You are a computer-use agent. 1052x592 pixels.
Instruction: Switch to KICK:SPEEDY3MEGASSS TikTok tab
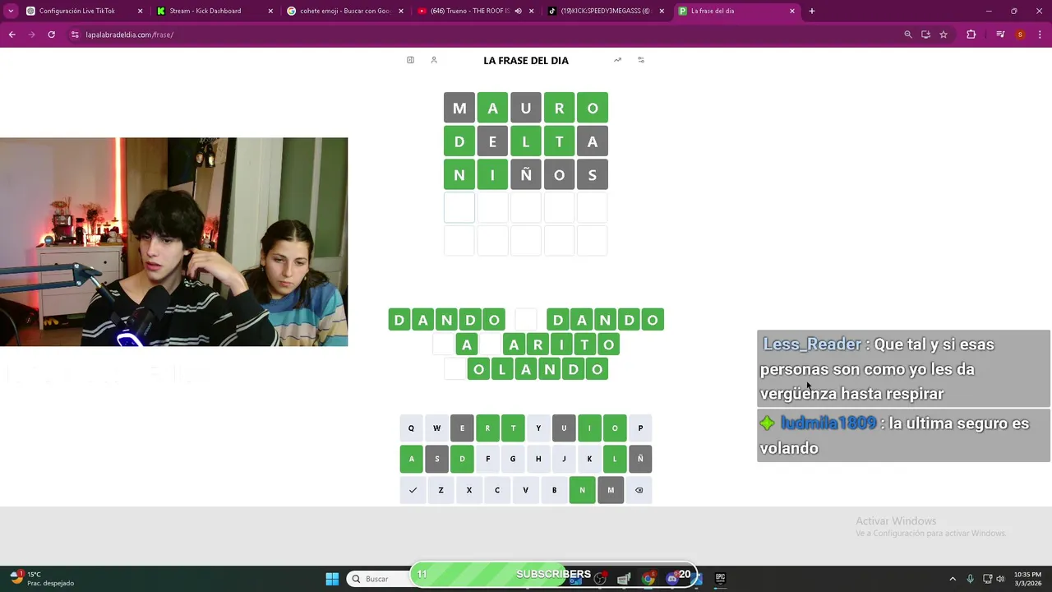606,11
